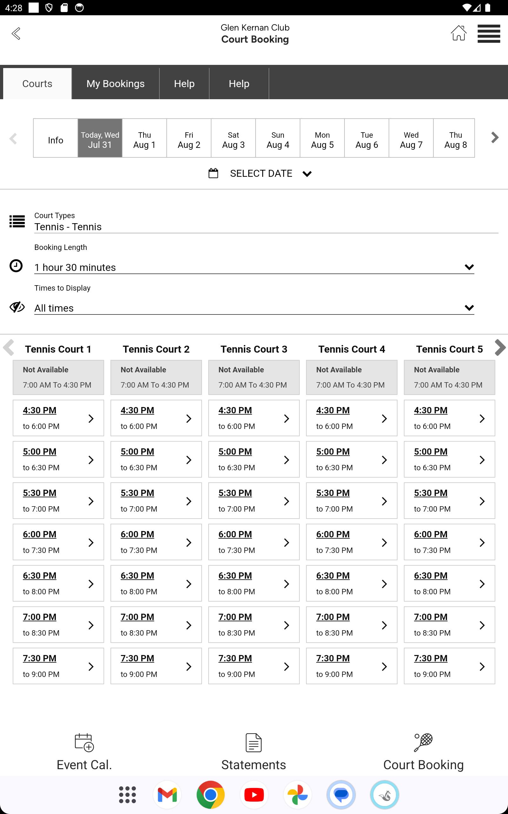
Task: Open the second Help tab
Action: tap(239, 83)
